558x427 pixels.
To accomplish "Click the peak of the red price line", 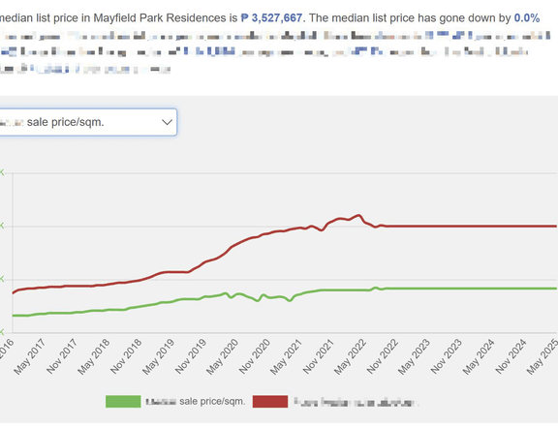I will (358, 215).
